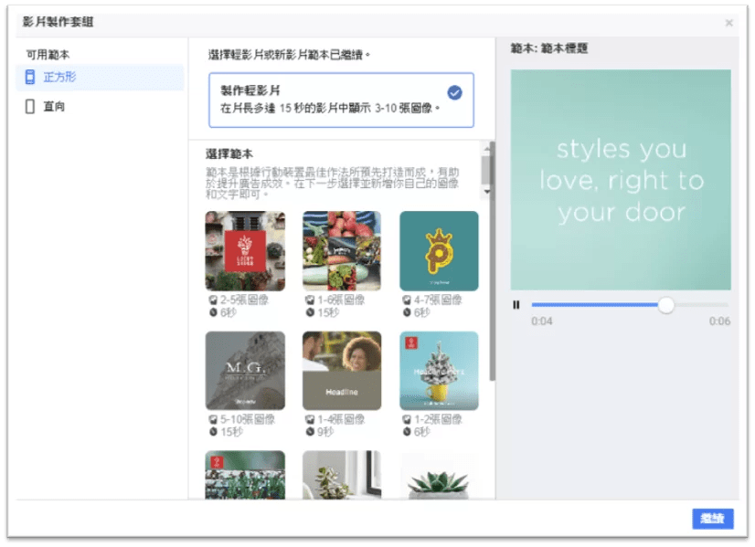Click the scrollbar down arrow in template list
The width and height of the screenshot is (755, 547).
click(487, 192)
